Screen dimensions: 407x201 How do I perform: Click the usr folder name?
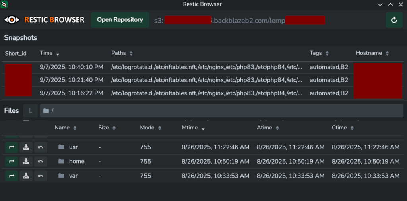pos(73,147)
